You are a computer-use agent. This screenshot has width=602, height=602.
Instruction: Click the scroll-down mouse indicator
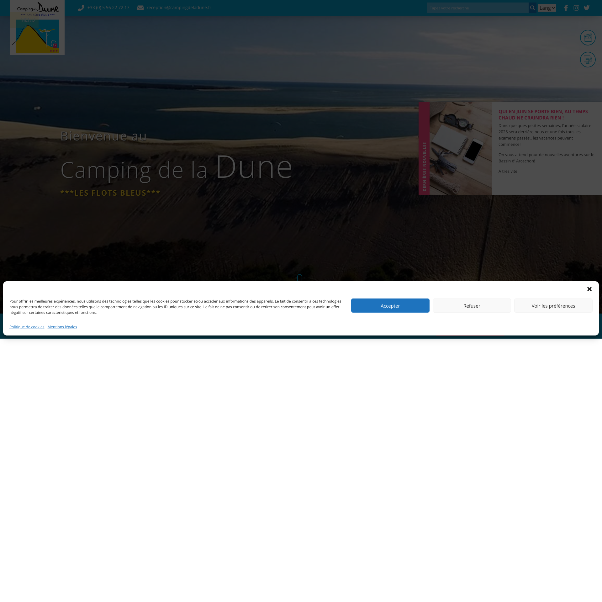click(x=300, y=278)
